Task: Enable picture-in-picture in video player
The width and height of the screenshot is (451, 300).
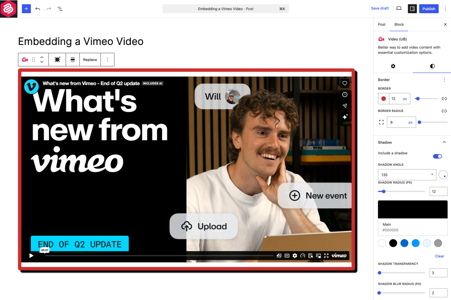Action: (x=318, y=256)
